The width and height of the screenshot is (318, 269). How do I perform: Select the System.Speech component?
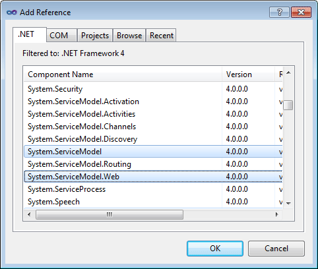pyautogui.click(x=153, y=202)
